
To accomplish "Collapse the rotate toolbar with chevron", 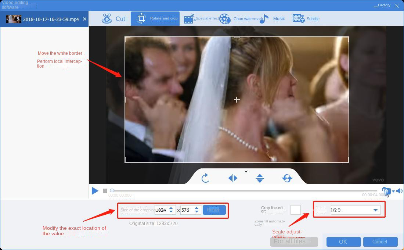I will (x=246, y=171).
